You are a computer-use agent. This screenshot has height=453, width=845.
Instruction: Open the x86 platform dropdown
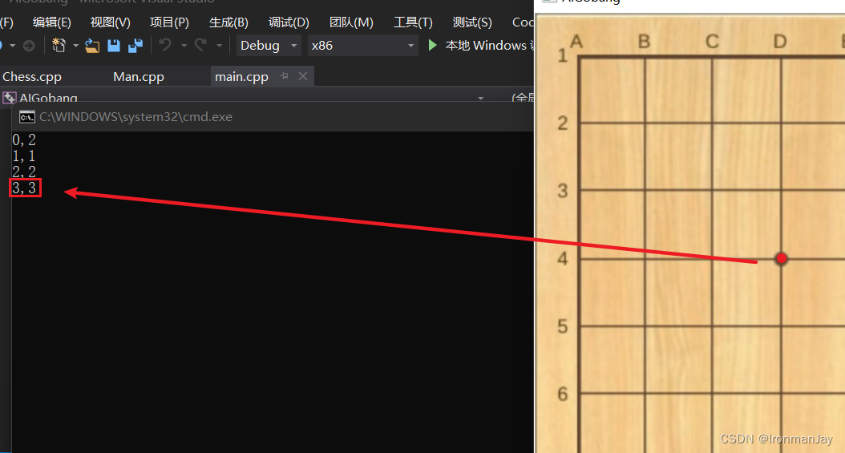[362, 46]
